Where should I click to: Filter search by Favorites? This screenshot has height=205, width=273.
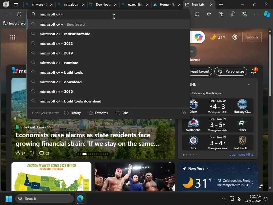(x=98, y=113)
